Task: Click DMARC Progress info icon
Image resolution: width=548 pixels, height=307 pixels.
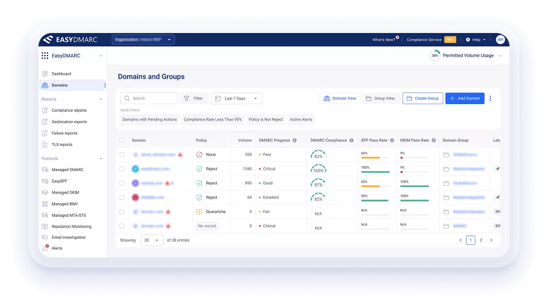Action: point(294,140)
